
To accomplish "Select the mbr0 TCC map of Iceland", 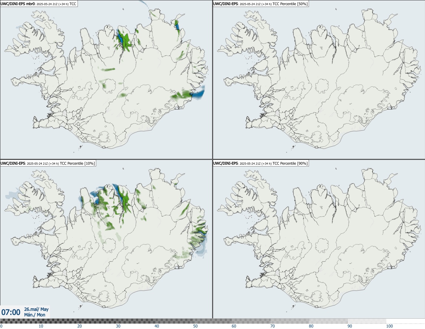I will tap(106, 80).
